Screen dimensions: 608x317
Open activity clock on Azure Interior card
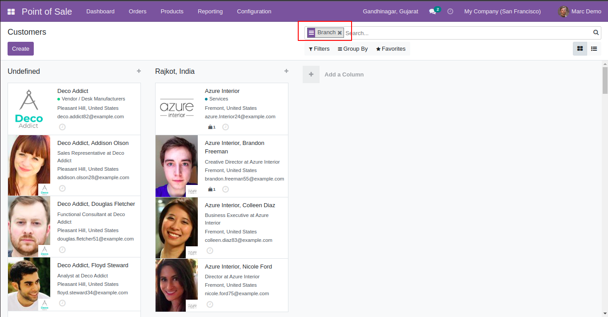pyautogui.click(x=225, y=127)
